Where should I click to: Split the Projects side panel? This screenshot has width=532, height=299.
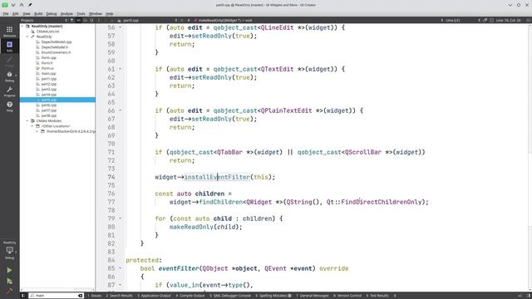(85, 20)
